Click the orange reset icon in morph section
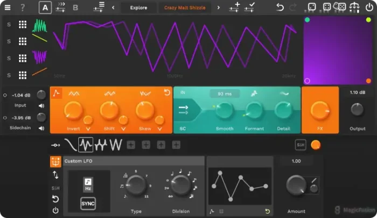This screenshot has height=218, width=377. pos(167,93)
